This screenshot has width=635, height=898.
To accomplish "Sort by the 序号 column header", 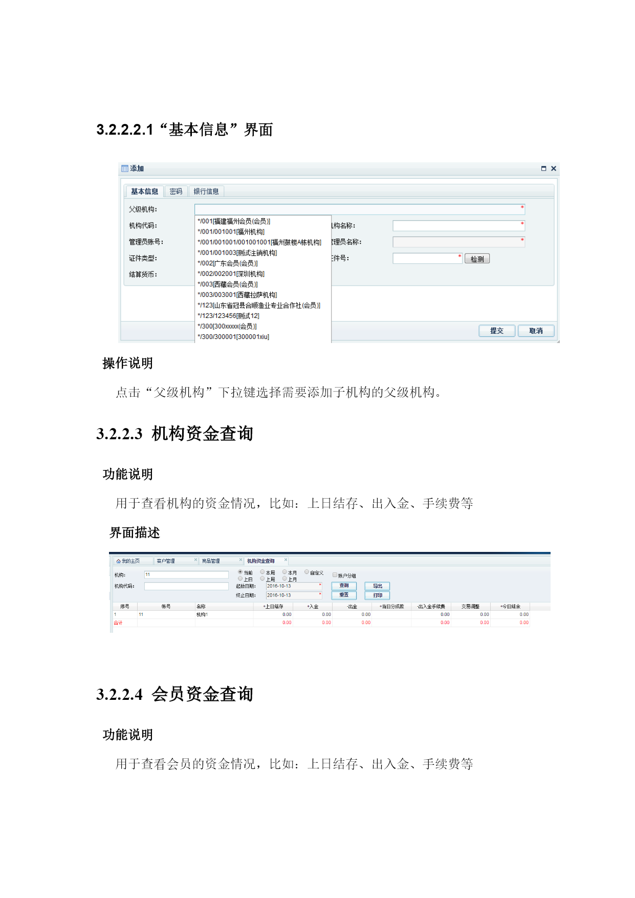I will coord(125,607).
